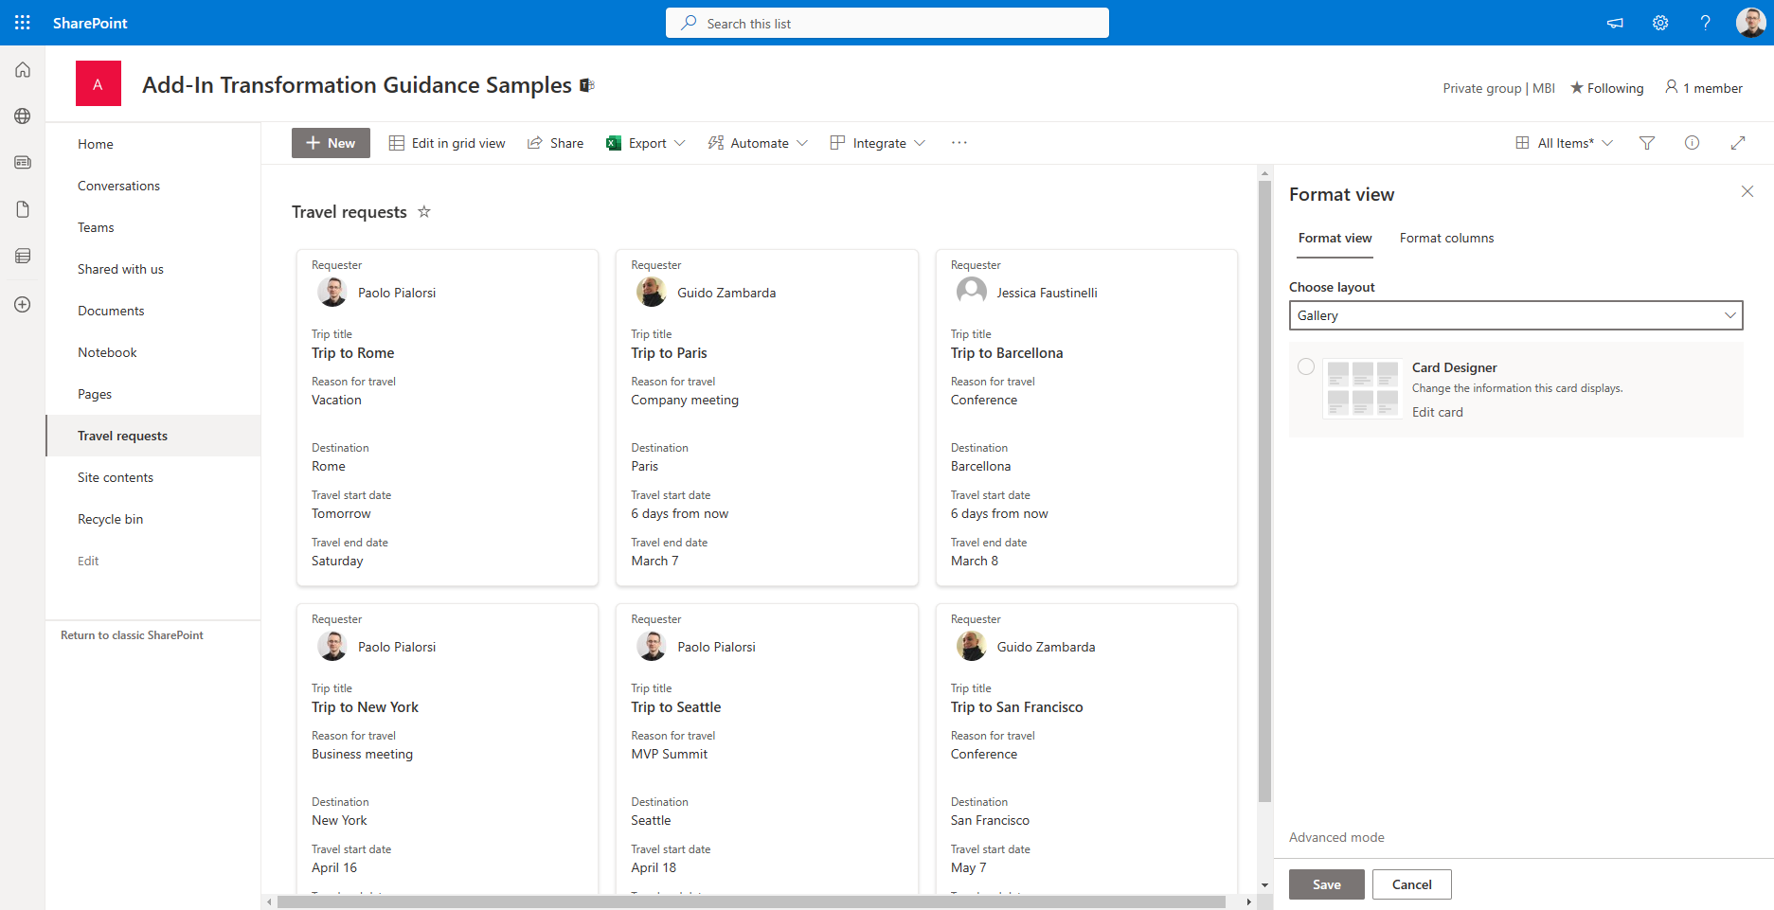Open the Choose layout Gallery dropdown
The image size is (1774, 910).
click(1515, 315)
